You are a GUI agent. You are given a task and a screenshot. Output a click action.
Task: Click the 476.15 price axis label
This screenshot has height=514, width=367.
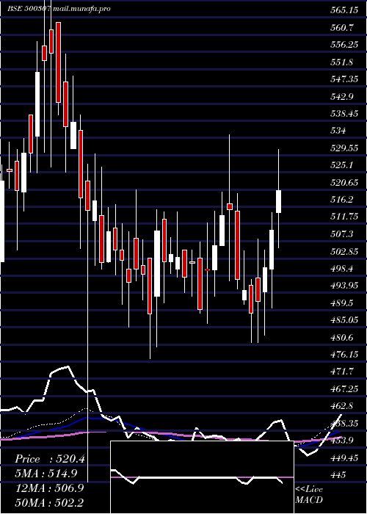pyautogui.click(x=344, y=355)
